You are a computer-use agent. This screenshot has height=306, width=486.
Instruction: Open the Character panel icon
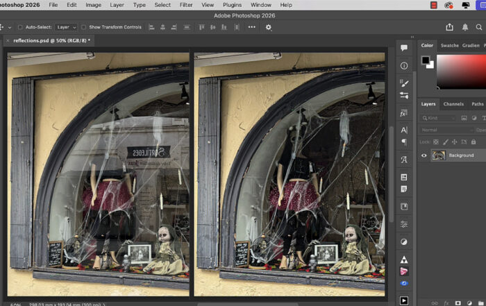coord(404,130)
